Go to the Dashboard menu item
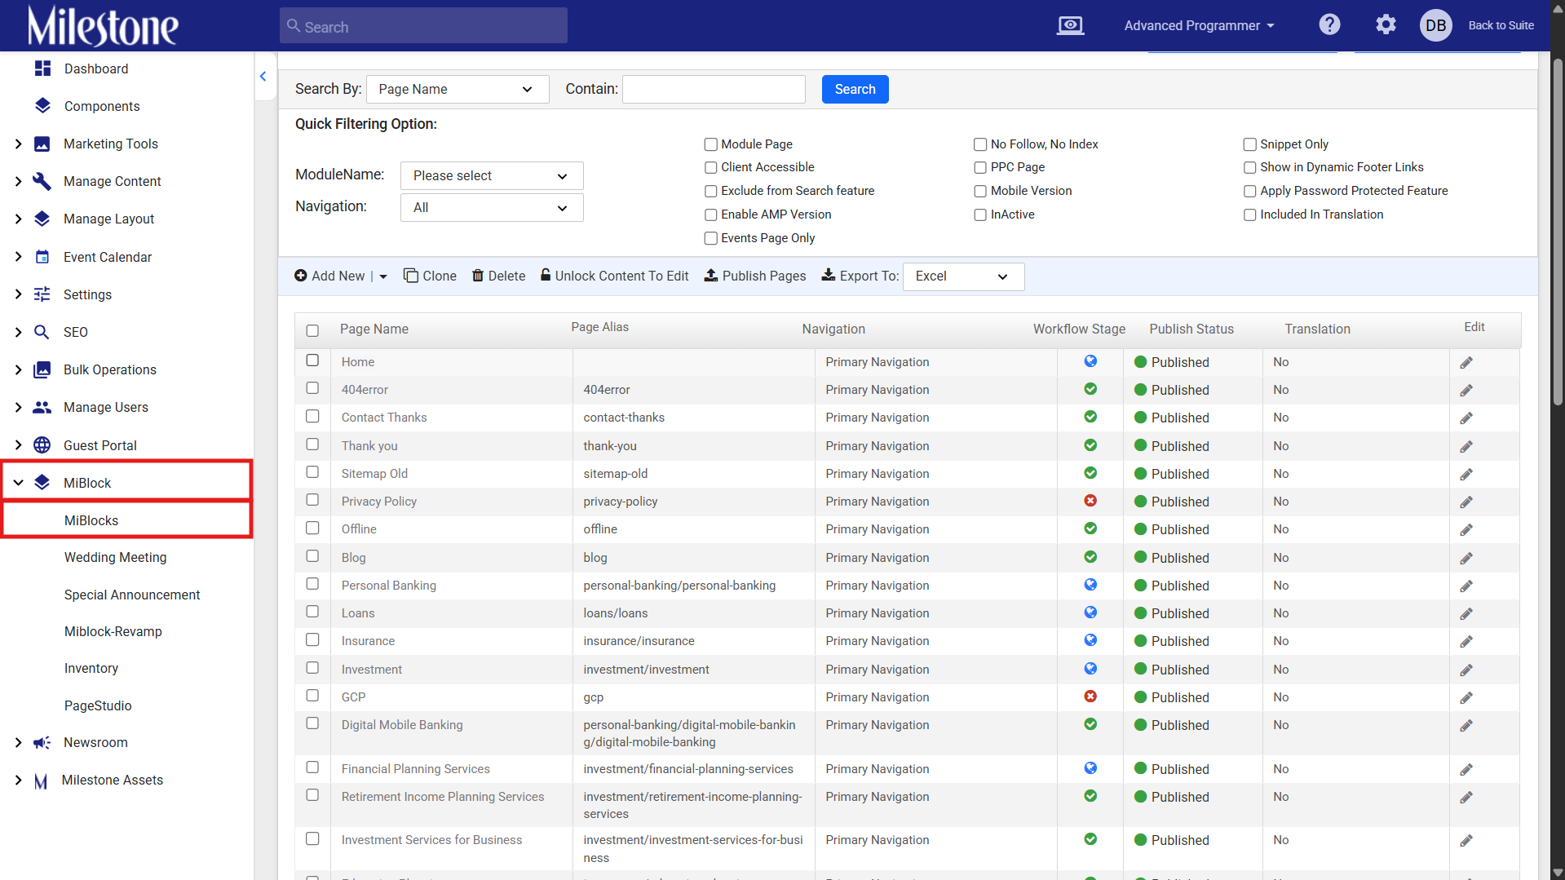The height and width of the screenshot is (880, 1565). point(96,69)
